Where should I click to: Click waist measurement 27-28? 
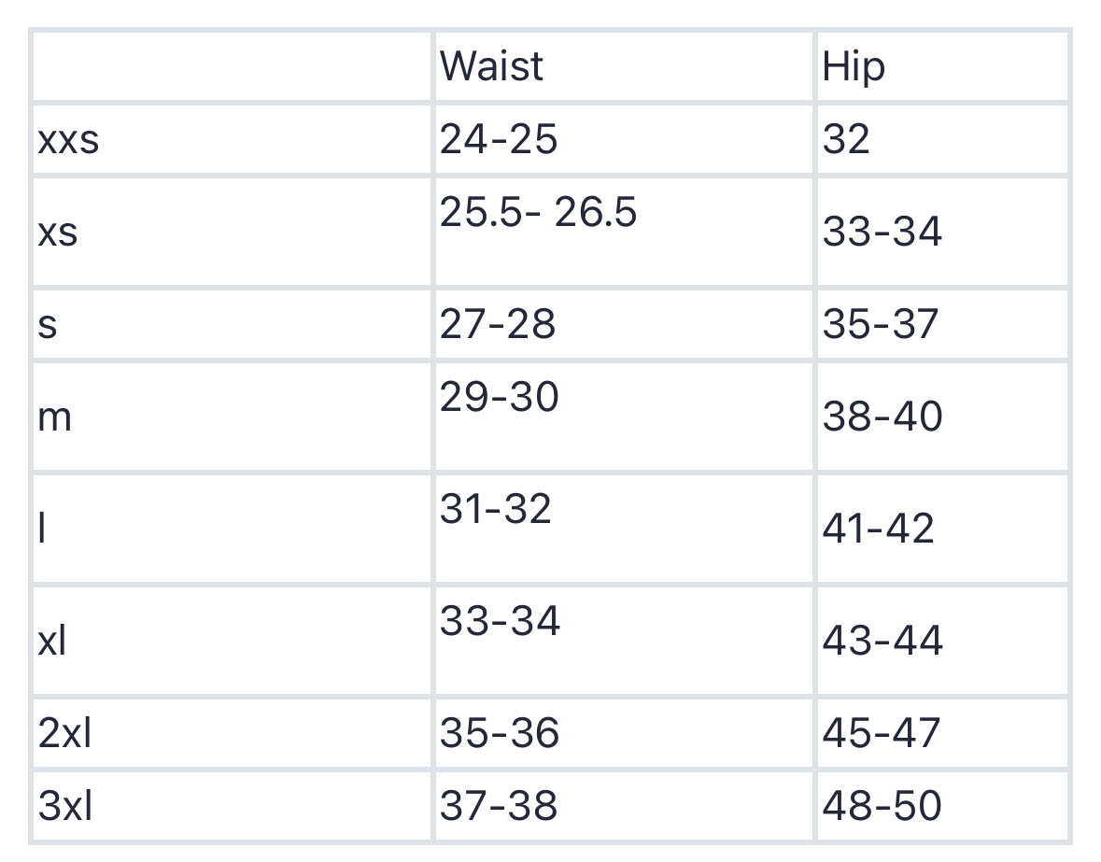(498, 324)
